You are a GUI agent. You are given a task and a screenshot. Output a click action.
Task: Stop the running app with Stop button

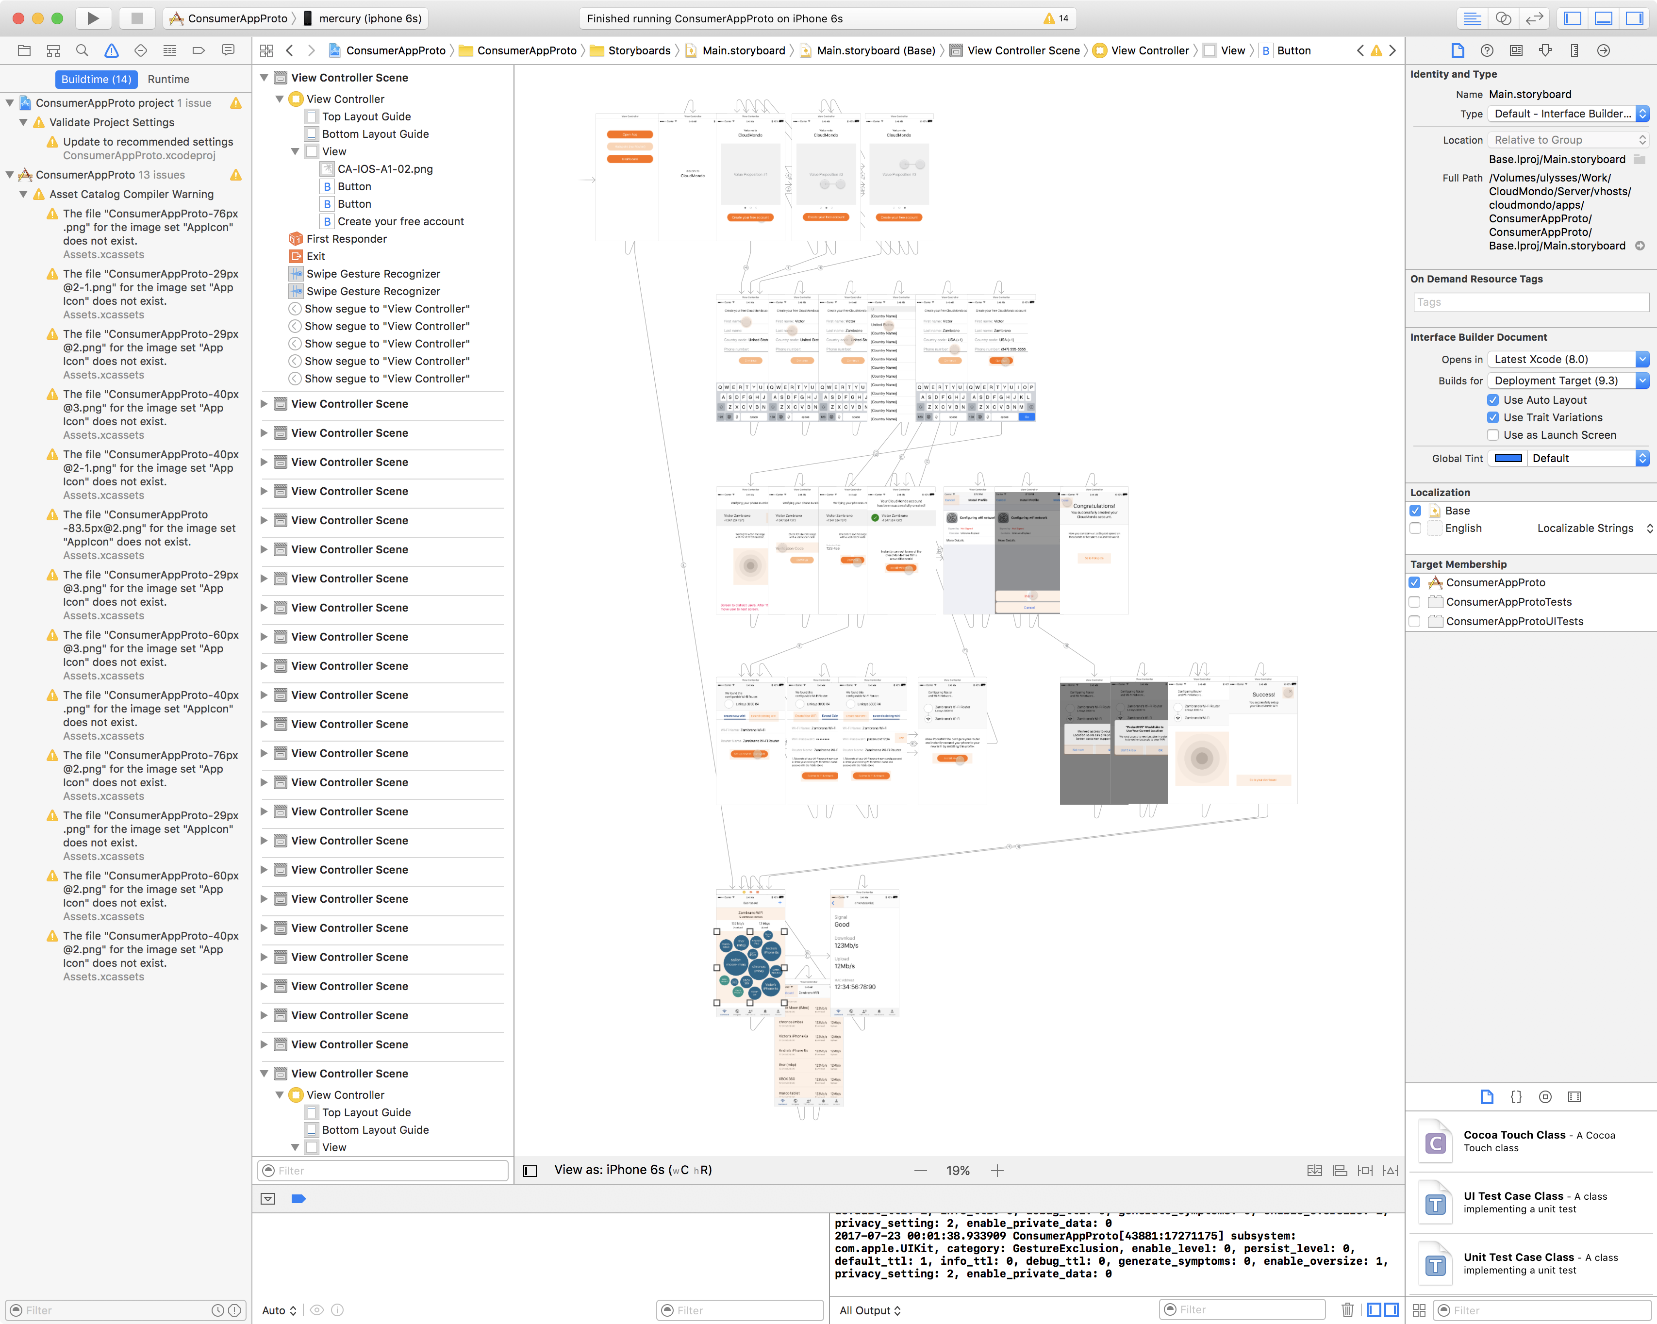pyautogui.click(x=137, y=18)
